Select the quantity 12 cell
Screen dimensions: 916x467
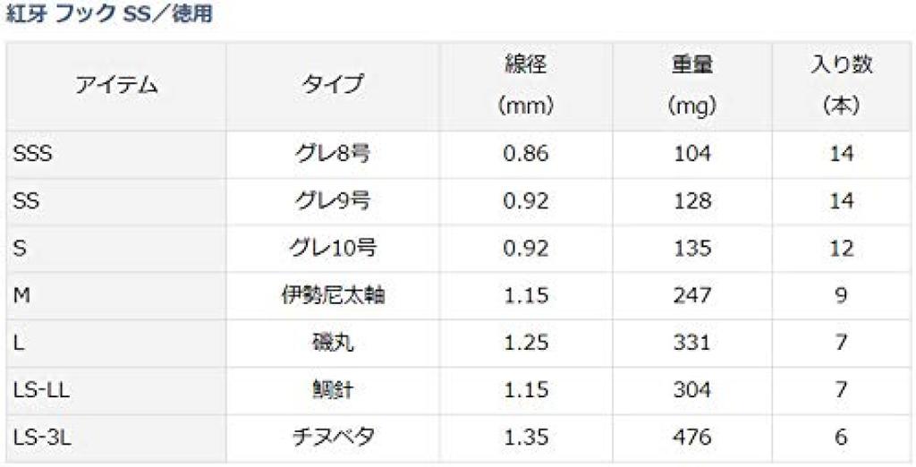(841, 249)
